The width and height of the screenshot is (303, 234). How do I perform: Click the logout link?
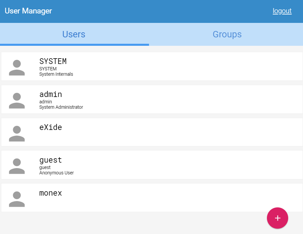282,11
